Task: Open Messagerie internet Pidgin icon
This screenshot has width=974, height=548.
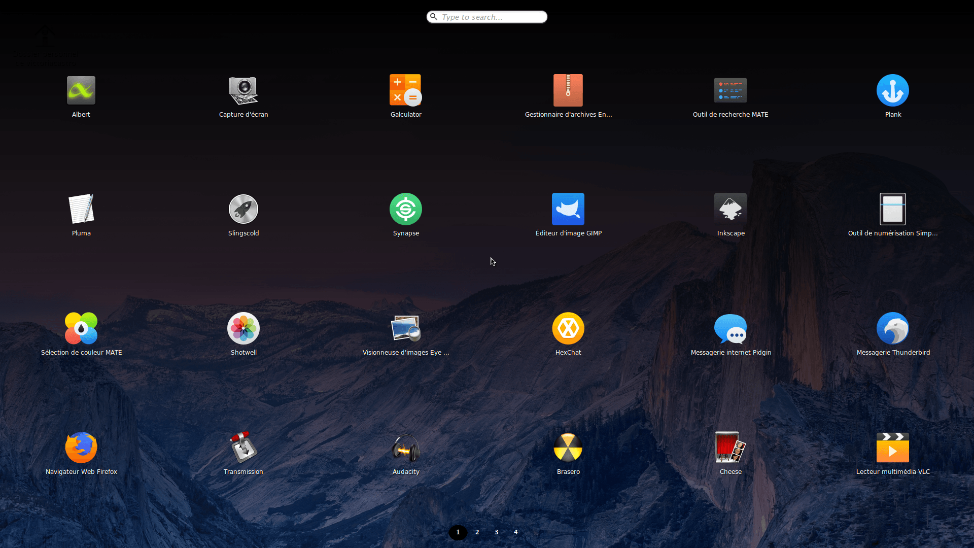Action: (x=730, y=328)
